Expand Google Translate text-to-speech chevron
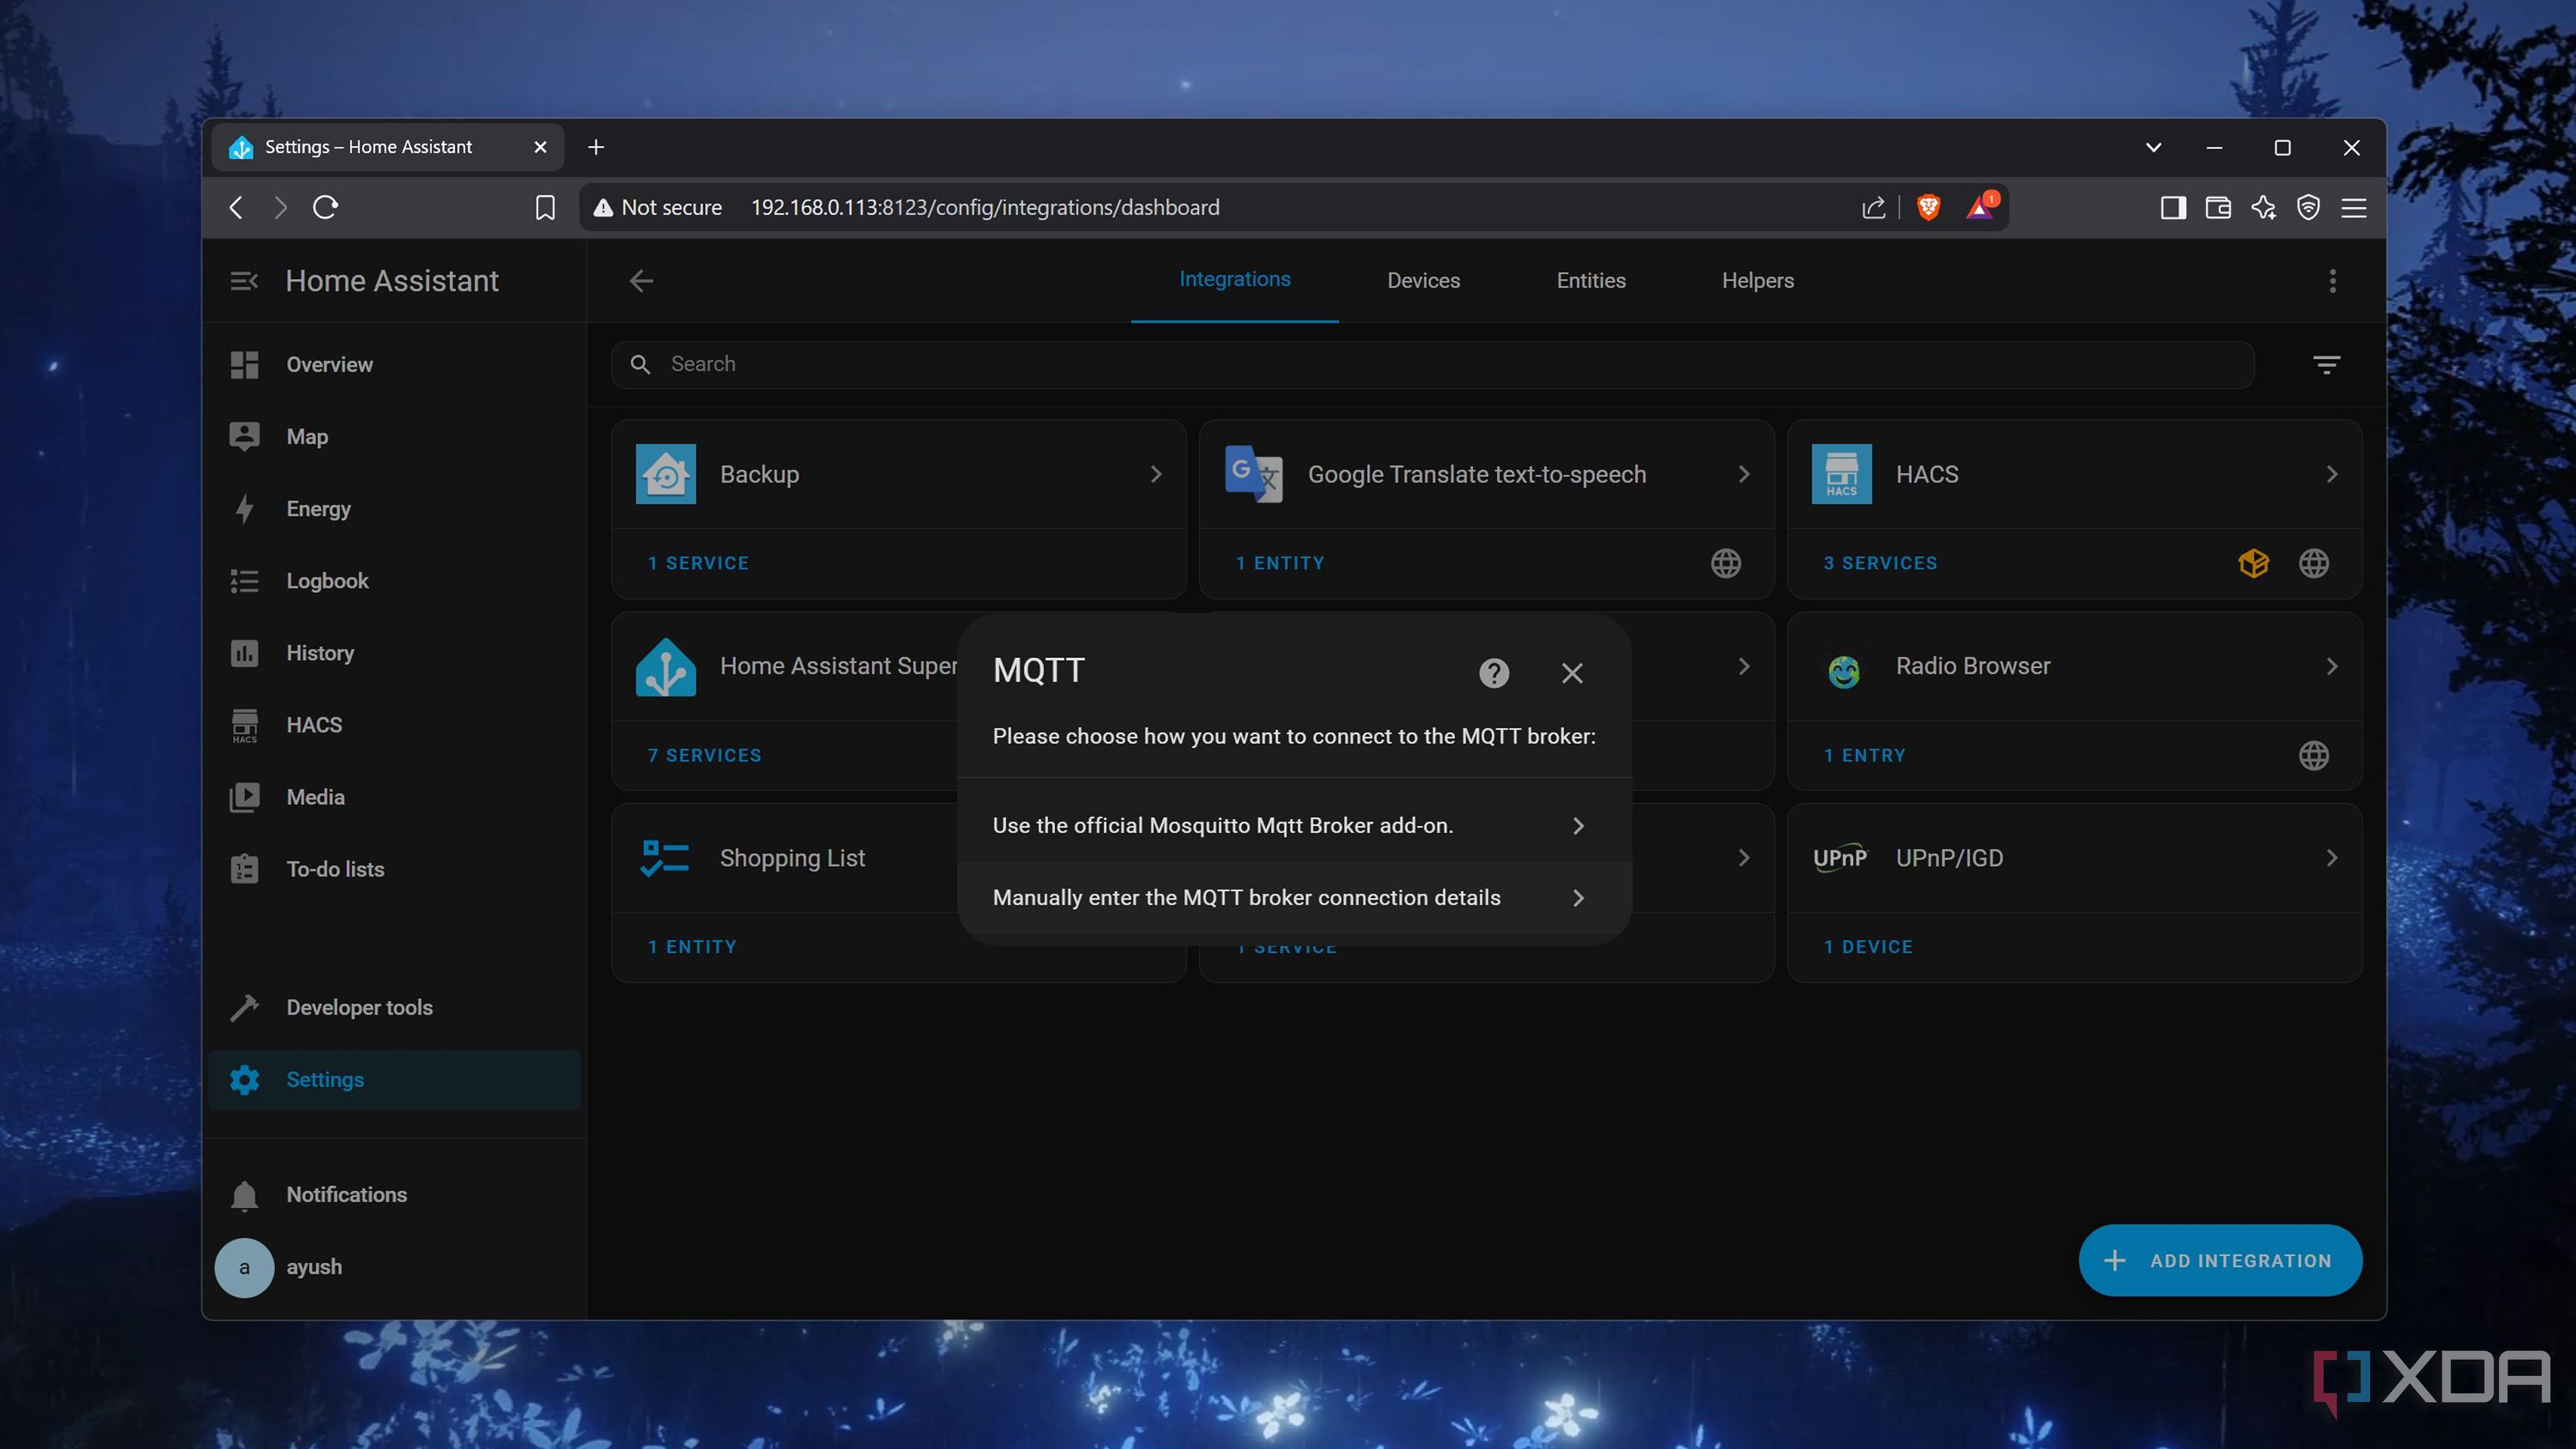 [1743, 474]
